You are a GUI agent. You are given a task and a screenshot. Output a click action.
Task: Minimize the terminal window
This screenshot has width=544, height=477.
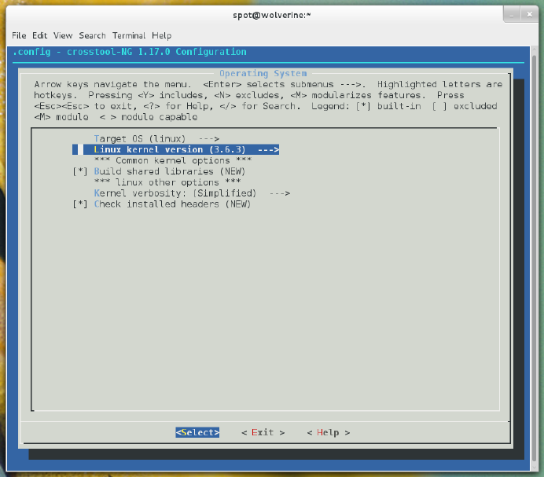tap(512, 15)
